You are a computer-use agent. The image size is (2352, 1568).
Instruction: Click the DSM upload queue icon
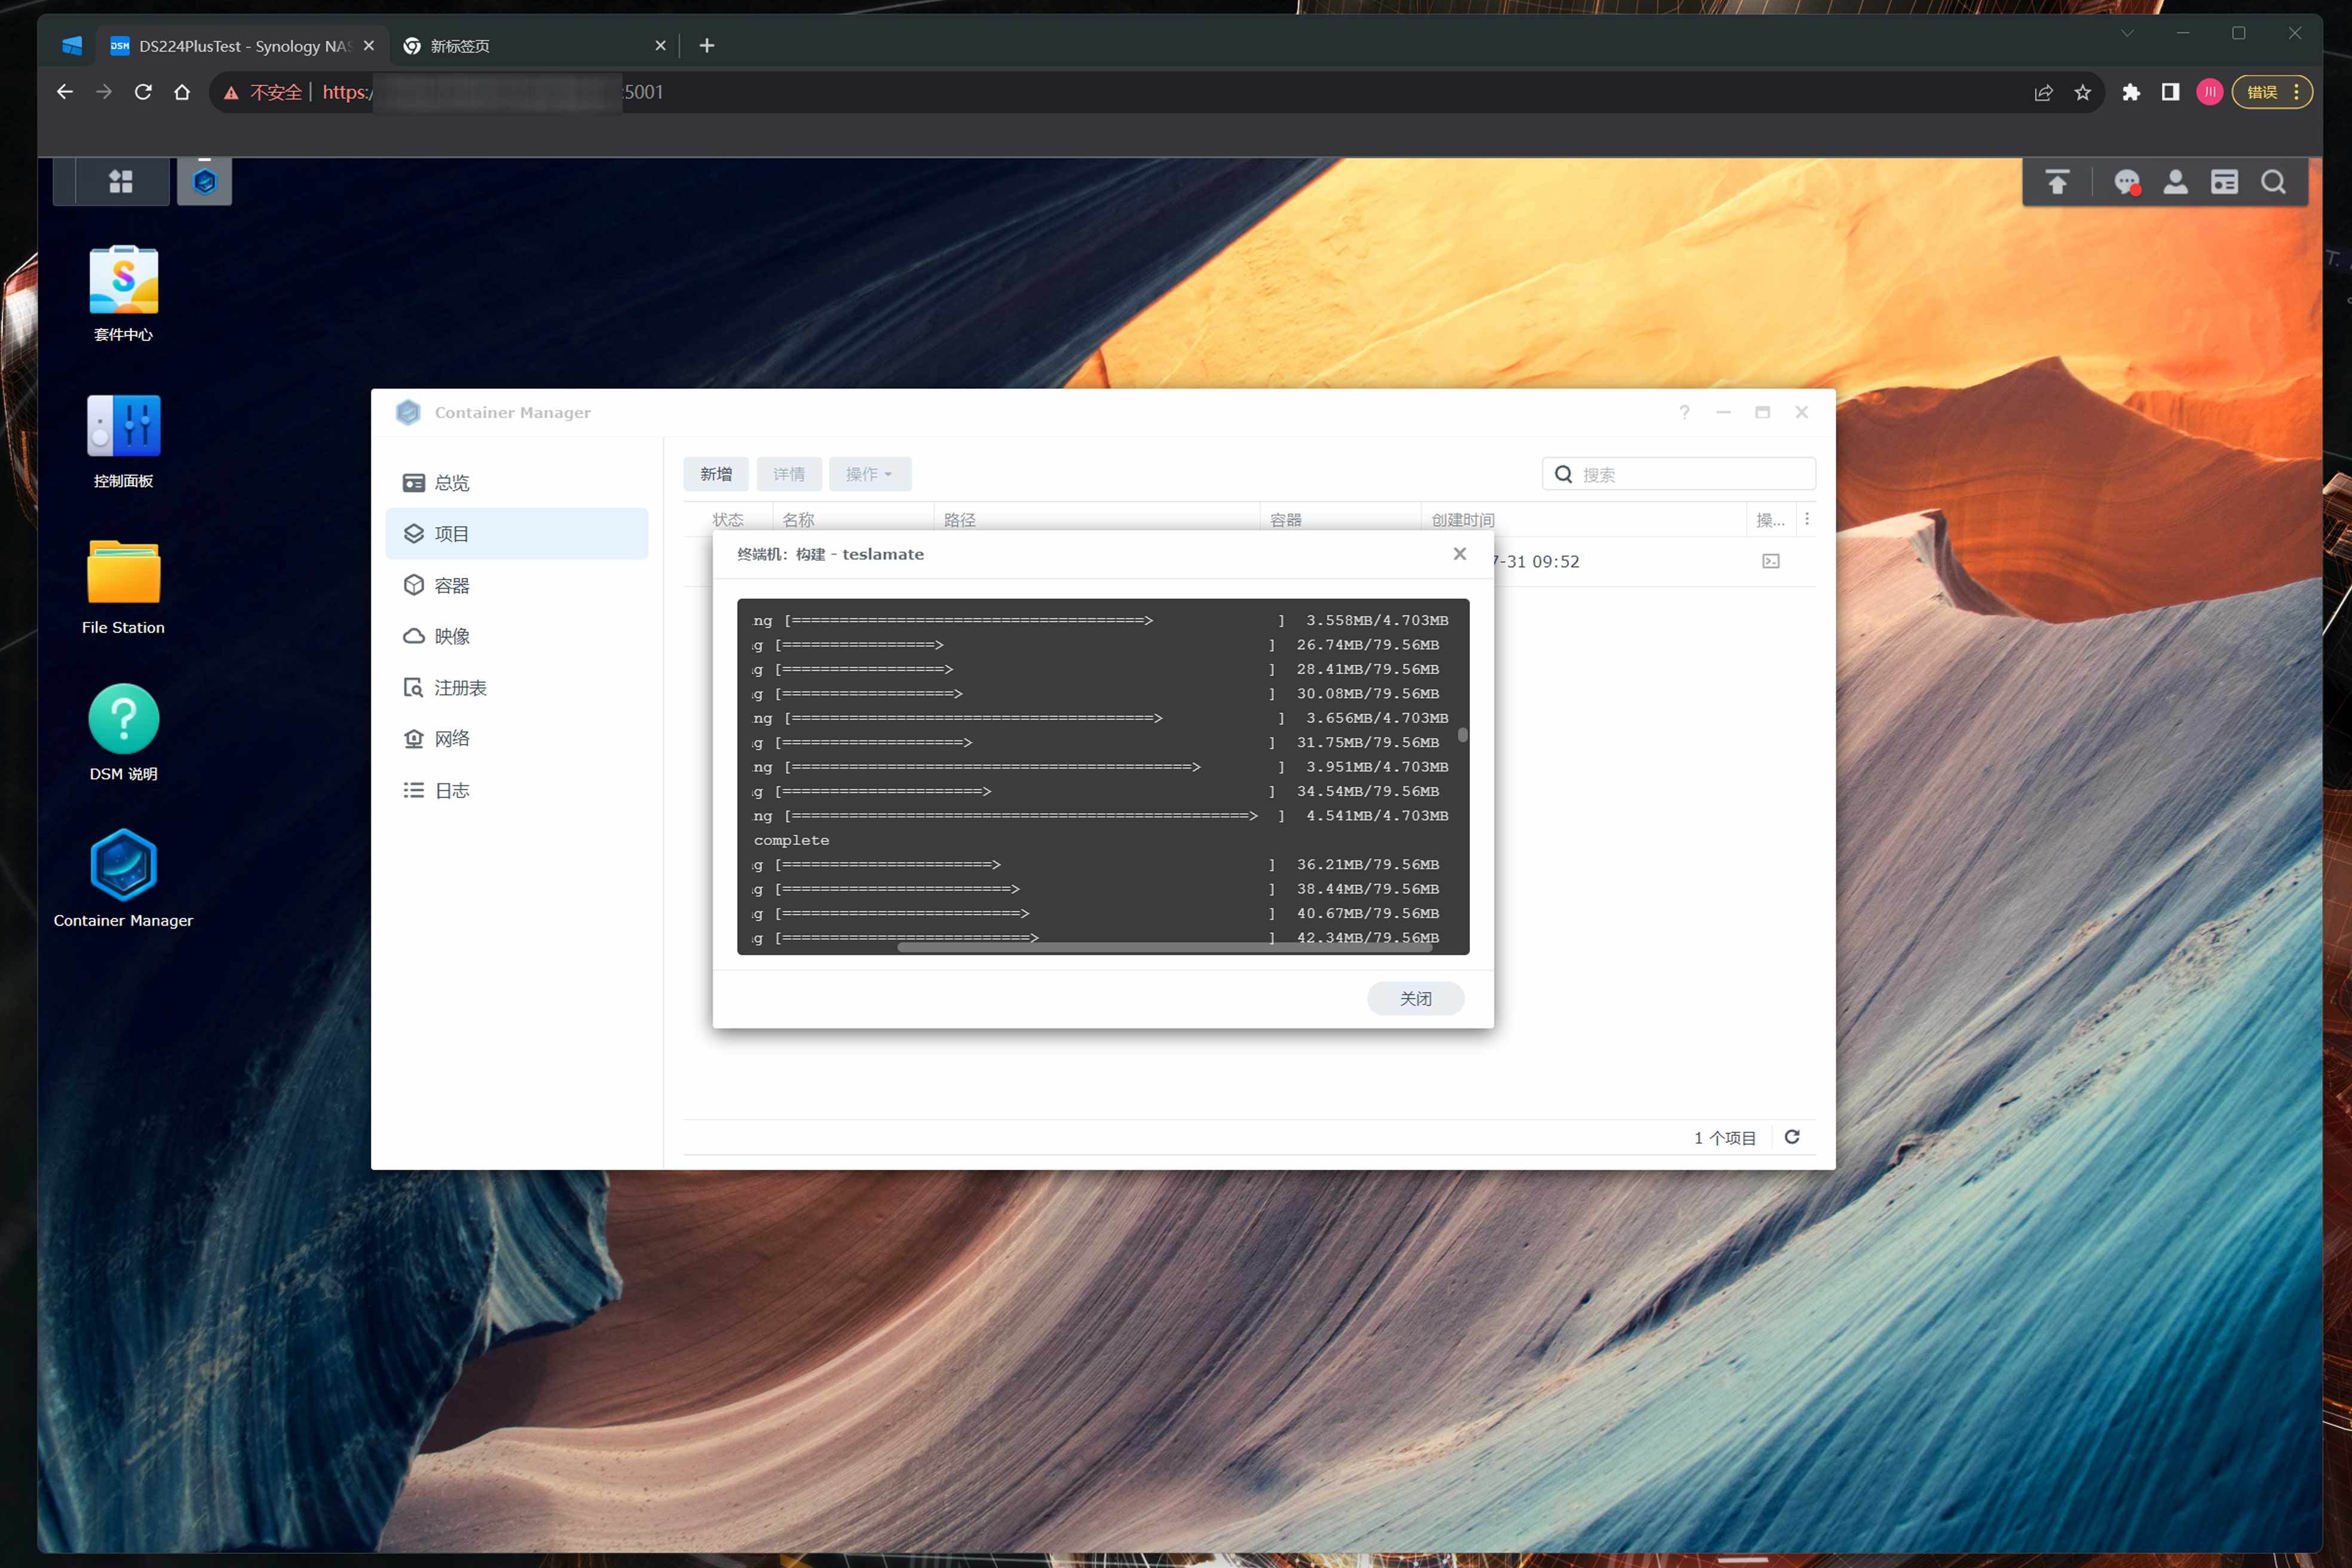2057,182
